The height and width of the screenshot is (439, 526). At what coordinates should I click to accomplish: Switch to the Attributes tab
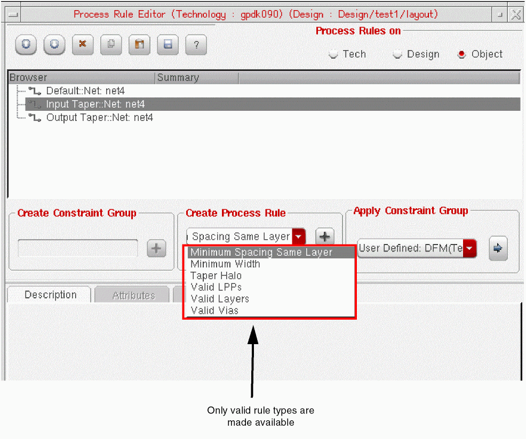click(133, 295)
